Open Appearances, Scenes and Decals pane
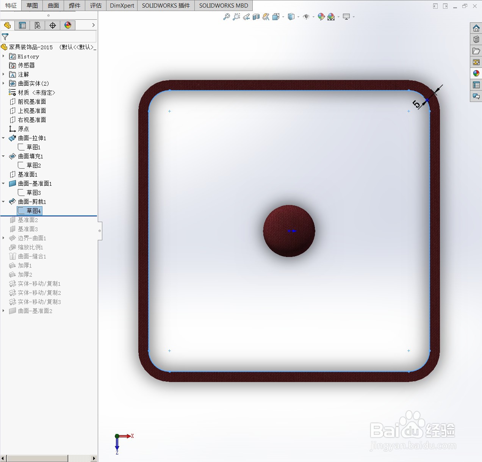This screenshot has width=482, height=462. [x=476, y=74]
